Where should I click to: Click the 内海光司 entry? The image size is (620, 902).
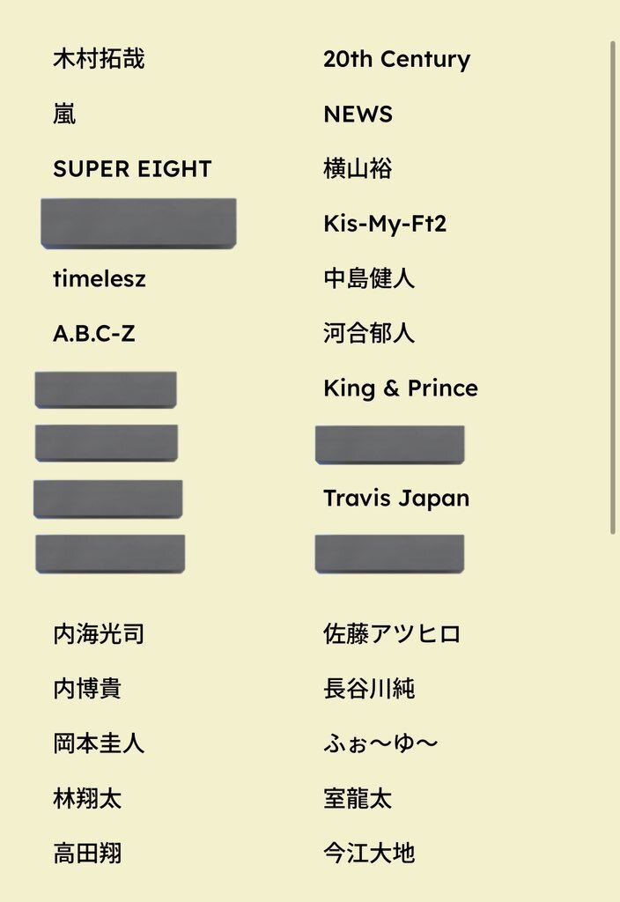tap(99, 634)
